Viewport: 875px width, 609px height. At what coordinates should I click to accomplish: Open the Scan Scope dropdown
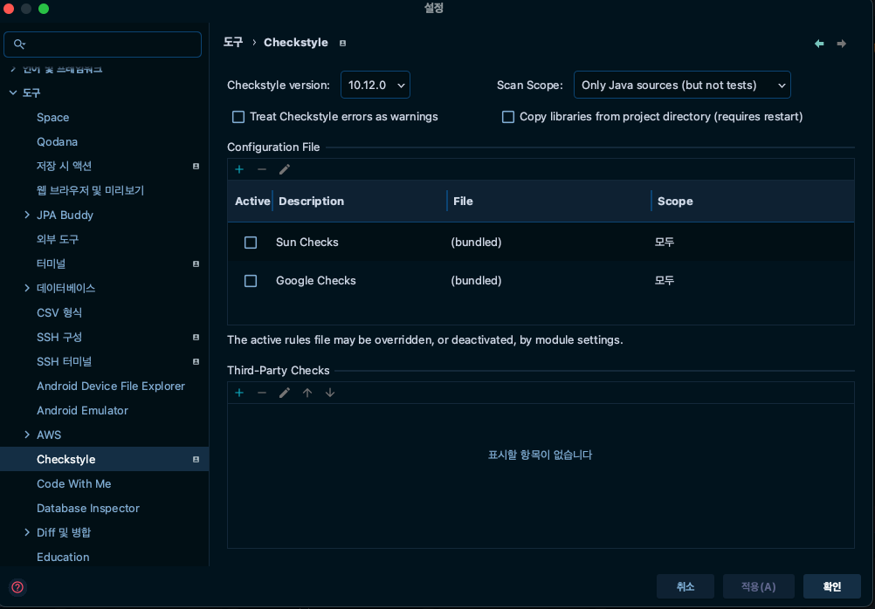tap(682, 85)
